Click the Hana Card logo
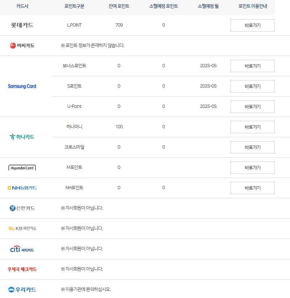The width and height of the screenshot is (290, 298). pos(22,137)
